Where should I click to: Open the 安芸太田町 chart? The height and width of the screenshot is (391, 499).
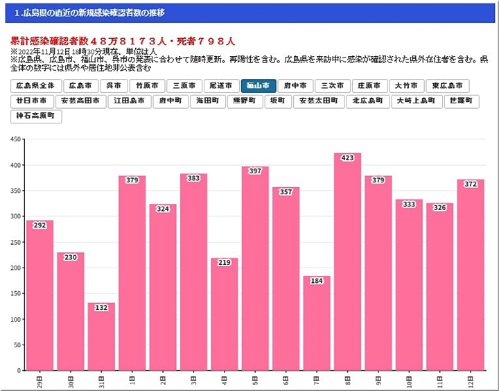319,101
